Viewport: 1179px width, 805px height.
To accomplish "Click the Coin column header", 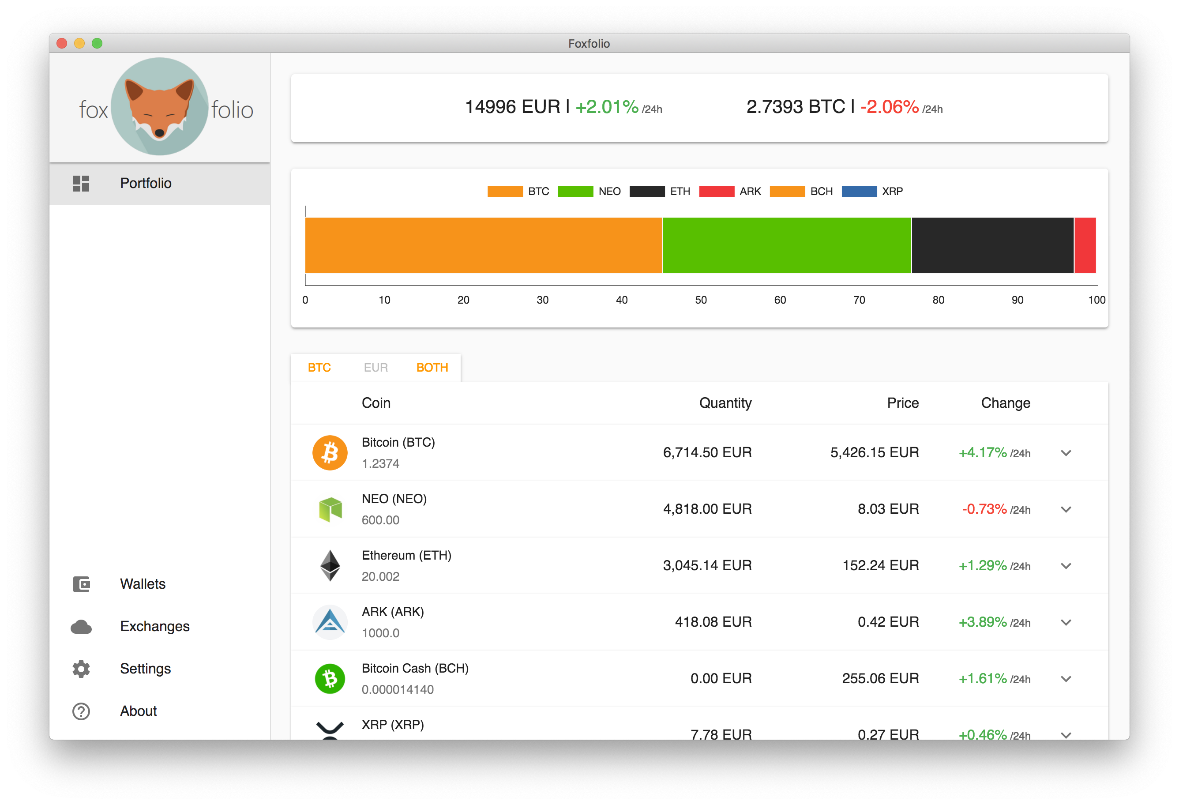I will (x=376, y=403).
